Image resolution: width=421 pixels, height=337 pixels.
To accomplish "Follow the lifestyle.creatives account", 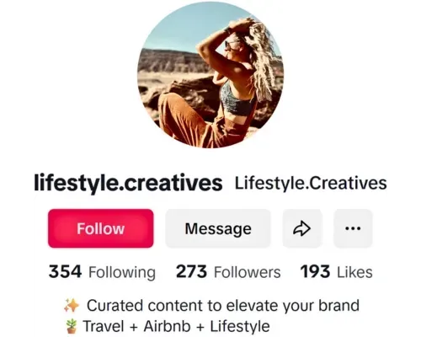I will (x=101, y=228).
